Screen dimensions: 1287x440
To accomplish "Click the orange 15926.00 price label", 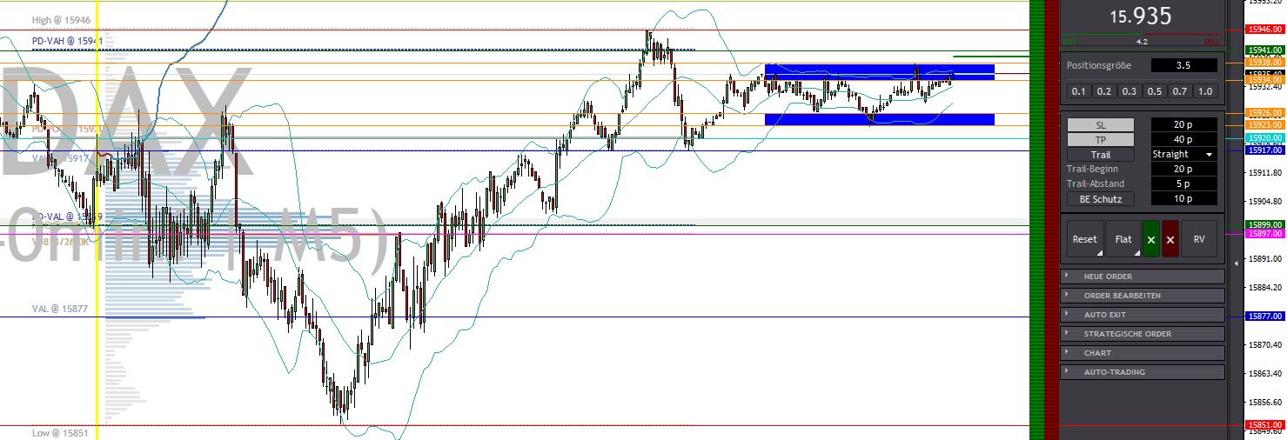I will (1265, 113).
